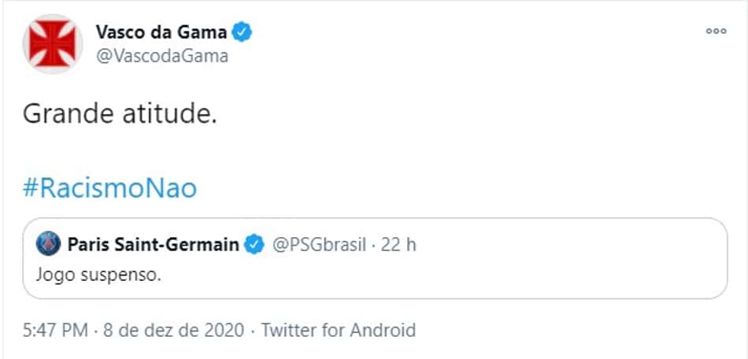This screenshot has height=359, width=748.
Task: Click the Paris Saint-Germain account name
Action: 153,245
